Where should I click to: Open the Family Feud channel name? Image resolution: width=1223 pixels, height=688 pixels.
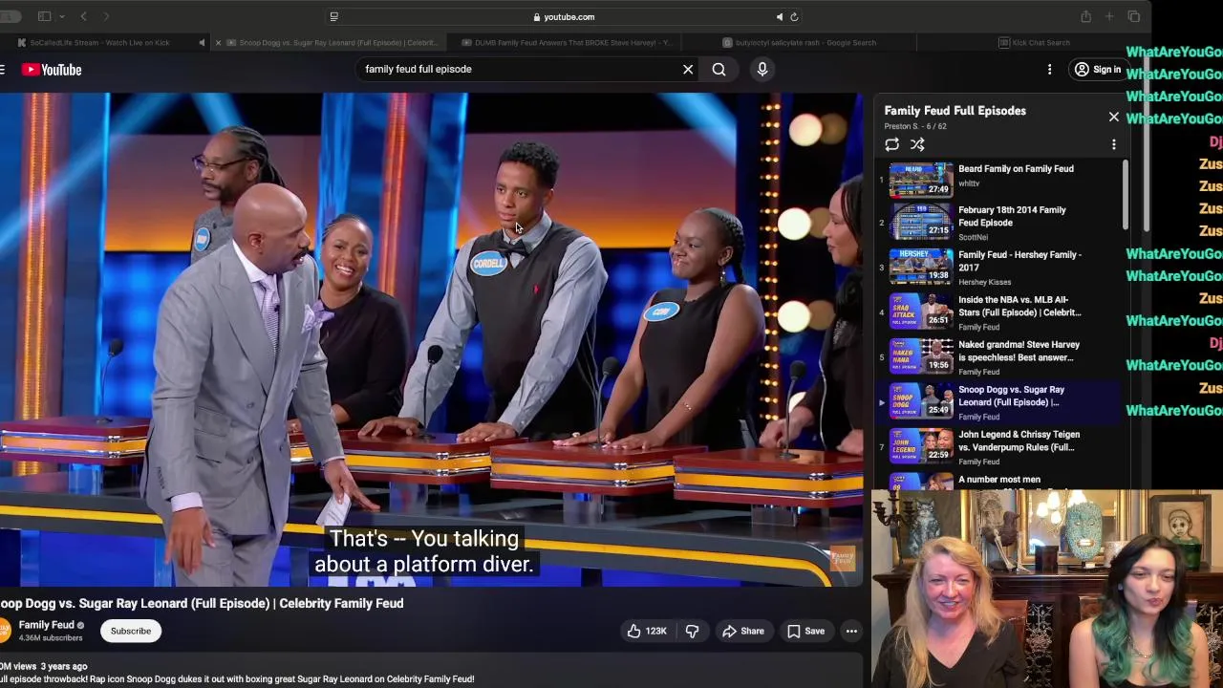[46, 625]
